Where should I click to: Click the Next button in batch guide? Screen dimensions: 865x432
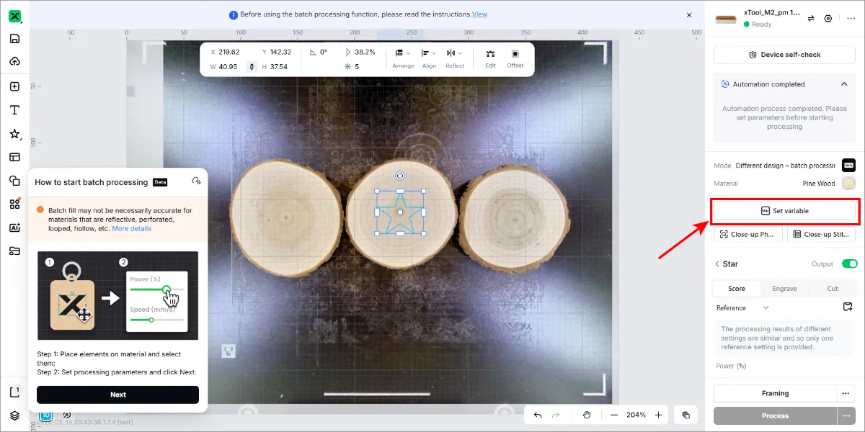pyautogui.click(x=117, y=395)
